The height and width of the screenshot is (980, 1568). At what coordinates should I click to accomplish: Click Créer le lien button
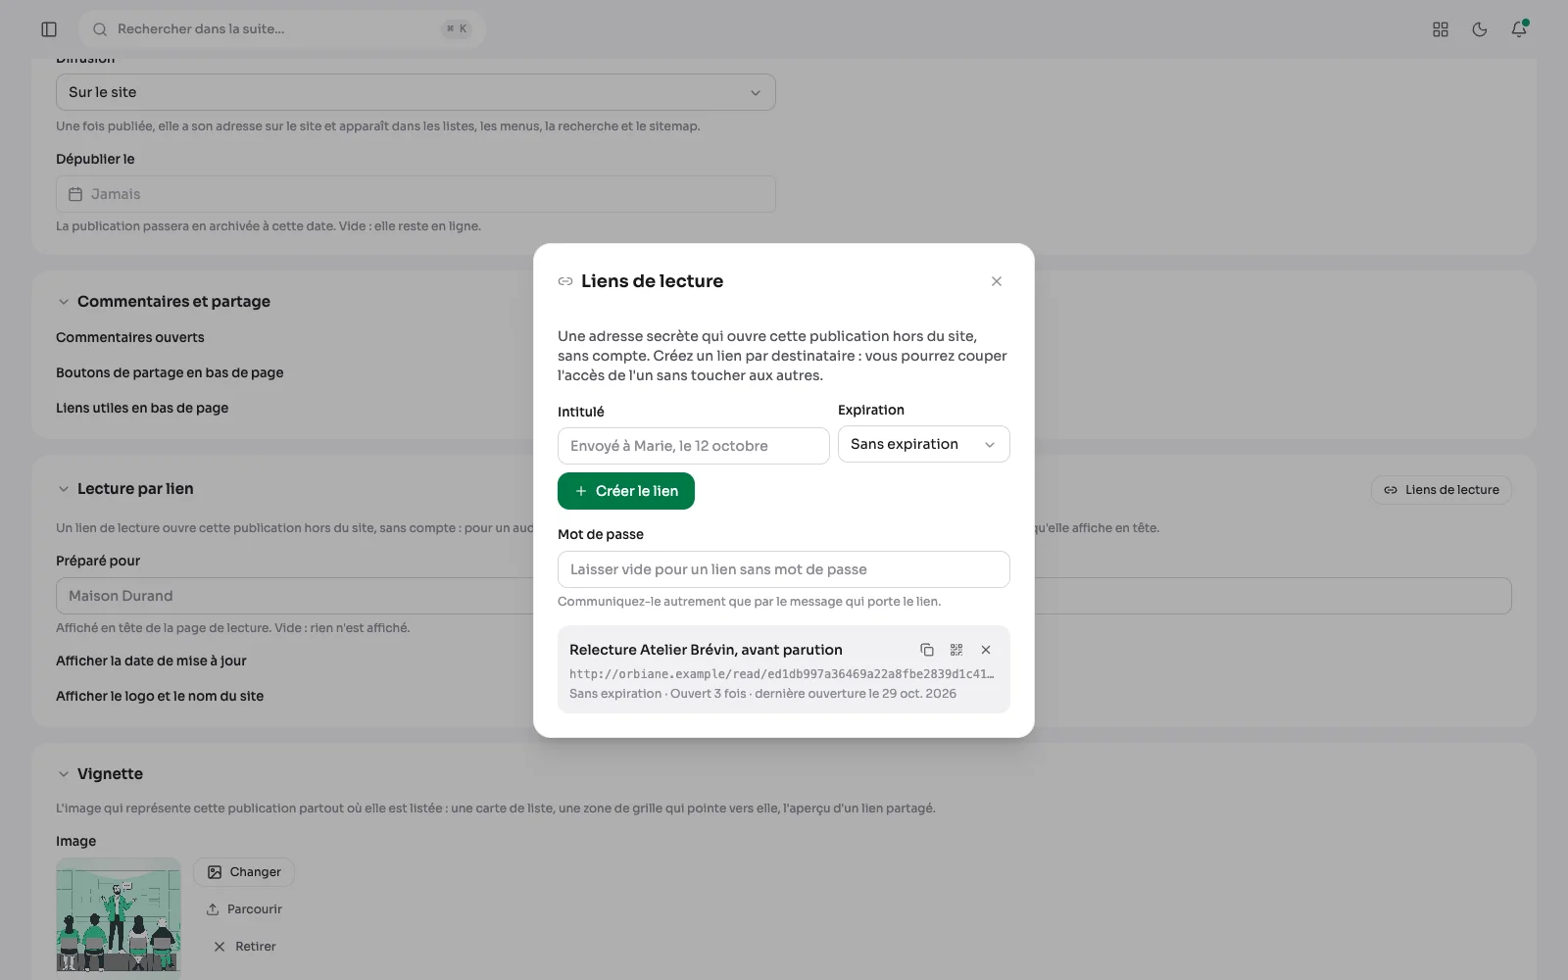[626, 491]
